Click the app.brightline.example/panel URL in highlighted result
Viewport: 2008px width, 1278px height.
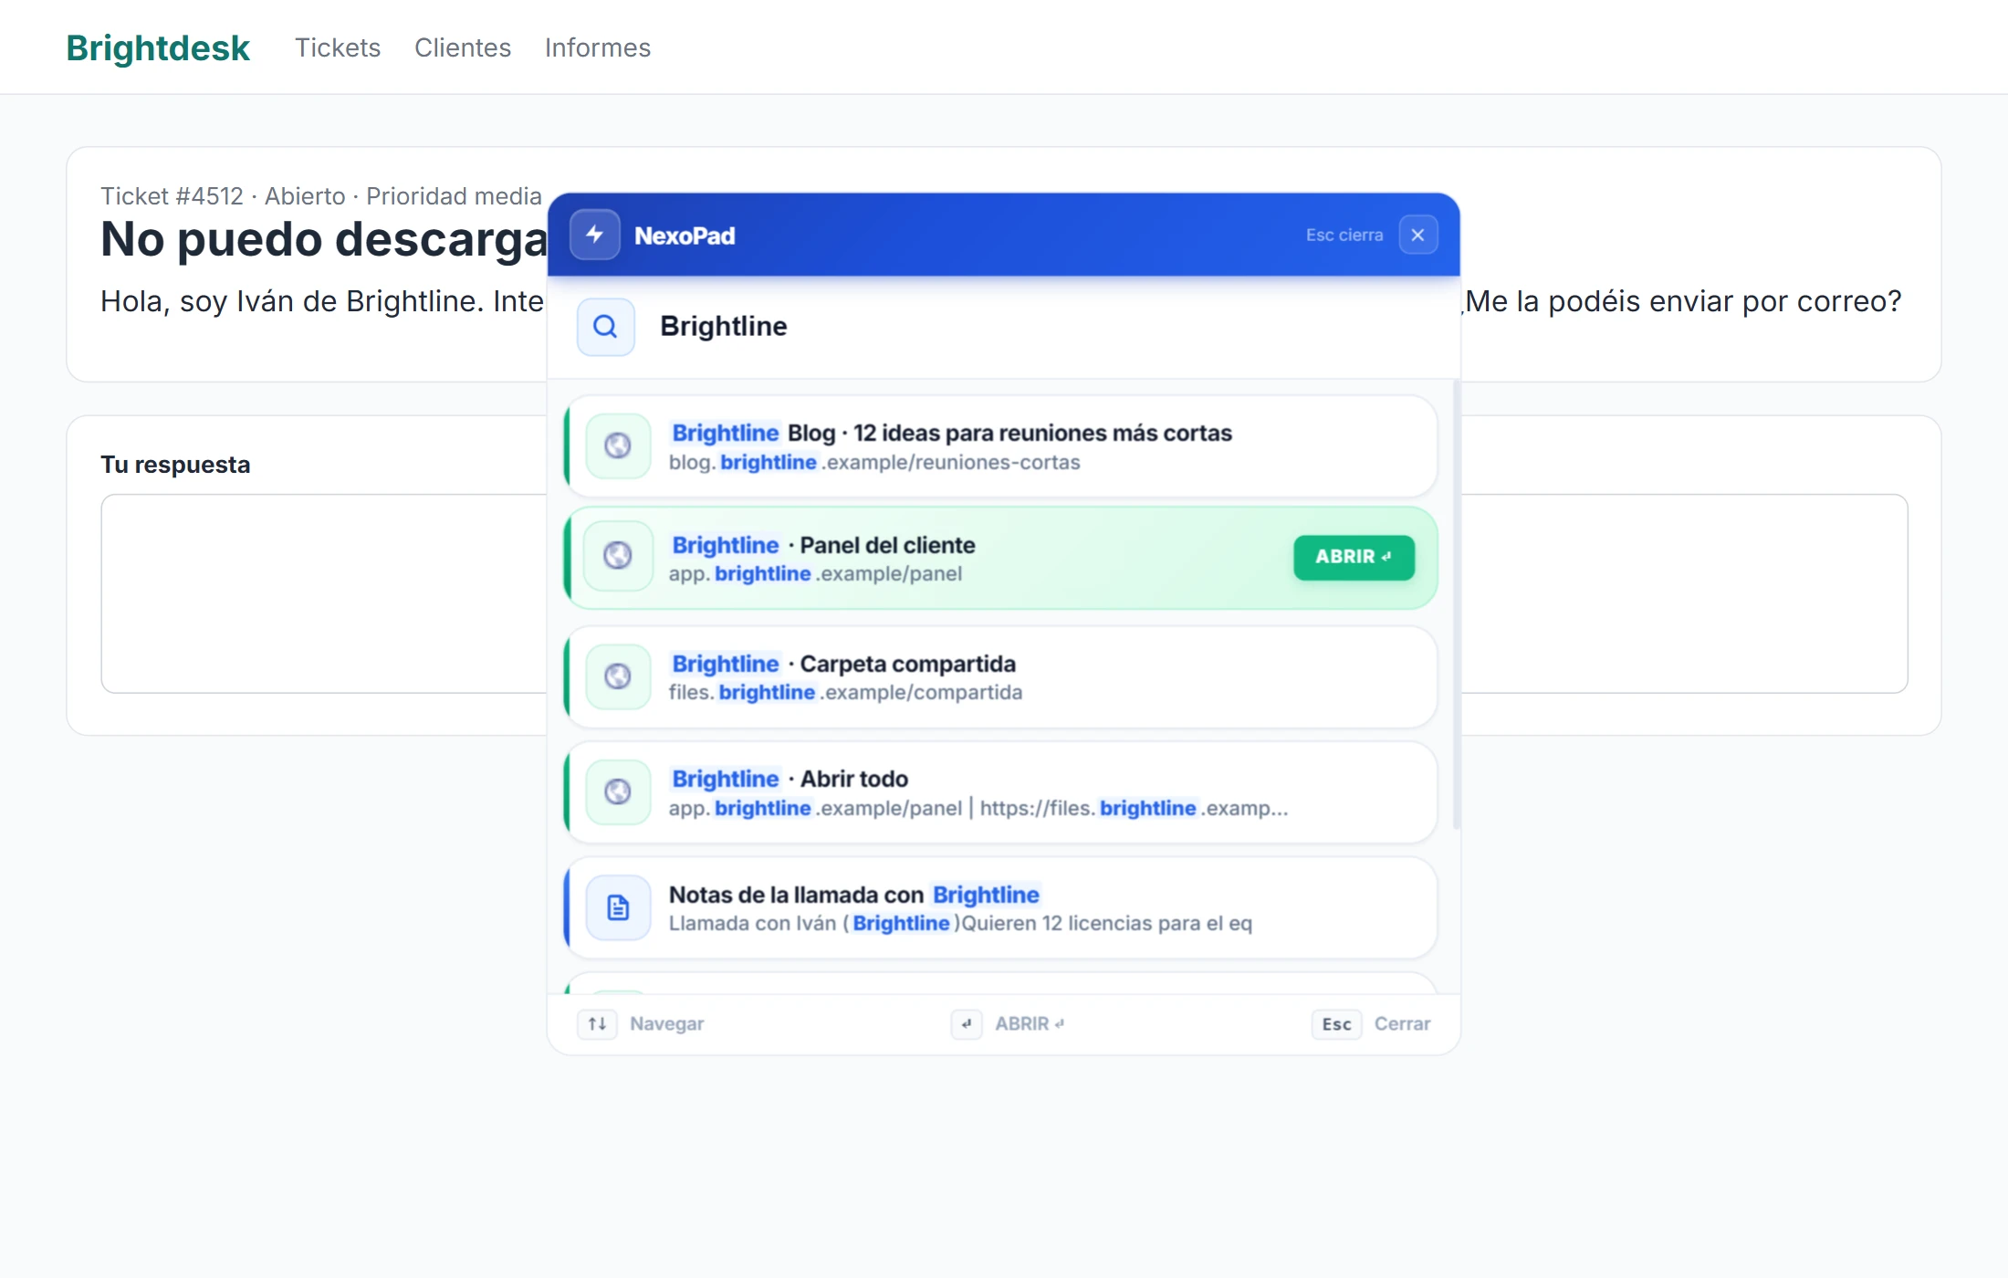(815, 574)
